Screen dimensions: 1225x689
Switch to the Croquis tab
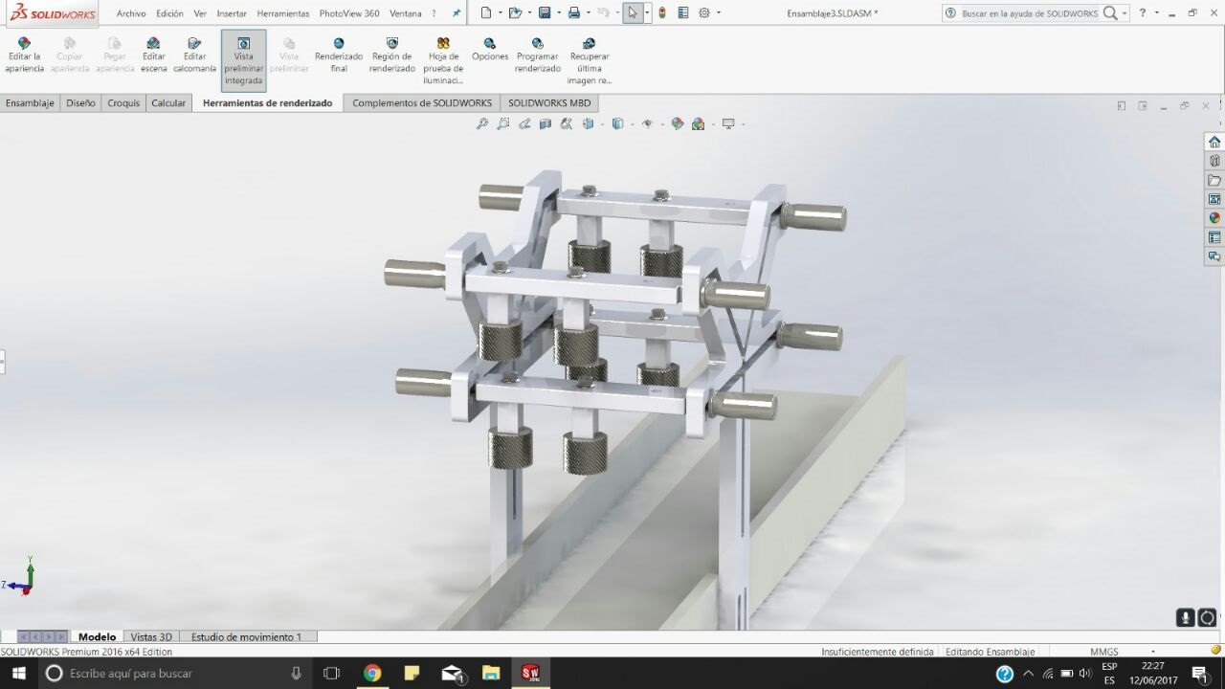click(123, 102)
